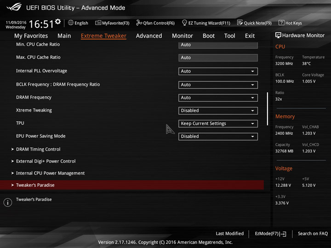Click the globe language icon
331x248 pixels.
(x=71, y=23)
